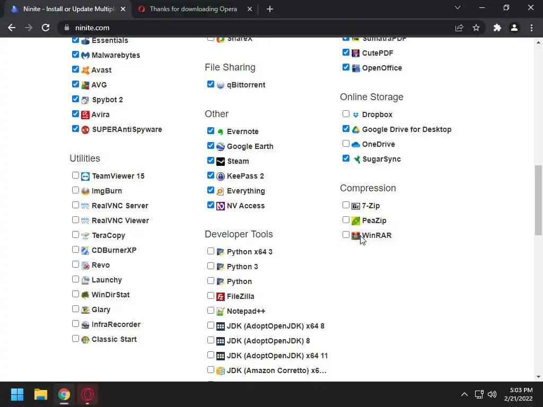The width and height of the screenshot is (543, 407).
Task: Open the Chrome three-dot menu
Action: [531, 28]
